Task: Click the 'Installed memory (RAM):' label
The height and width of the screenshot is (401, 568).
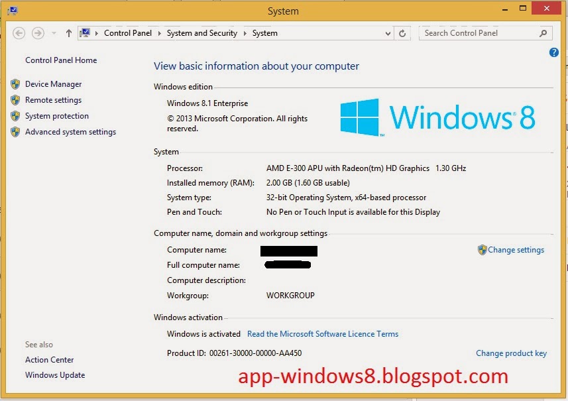Action: click(x=211, y=183)
